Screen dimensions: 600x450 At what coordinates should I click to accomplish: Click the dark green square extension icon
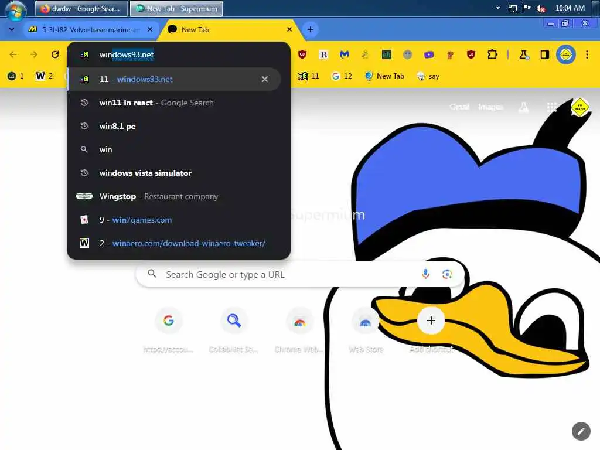[387, 54]
